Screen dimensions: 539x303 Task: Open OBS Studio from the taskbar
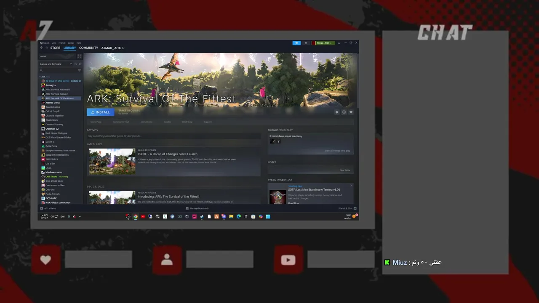click(128, 217)
